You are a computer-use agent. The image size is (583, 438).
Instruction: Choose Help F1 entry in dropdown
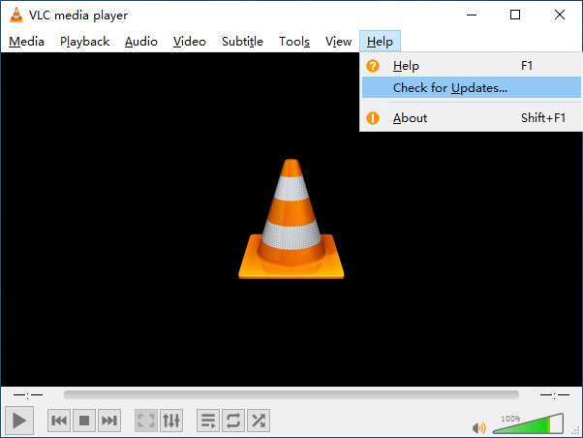tap(471, 66)
